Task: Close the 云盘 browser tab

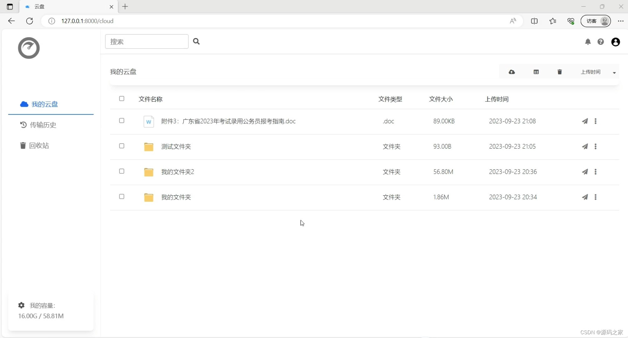Action: (x=111, y=7)
